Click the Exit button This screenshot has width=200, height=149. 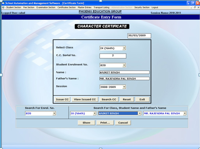coord(142,100)
